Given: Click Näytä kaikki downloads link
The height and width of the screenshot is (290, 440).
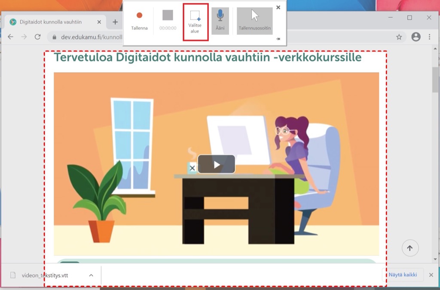Looking at the screenshot, I should [403, 275].
